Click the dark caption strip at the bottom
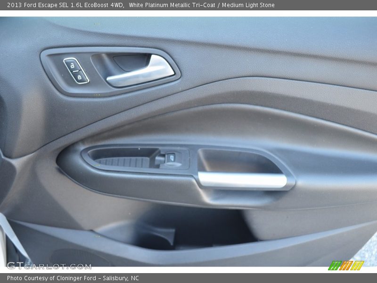Viewport: 377px width, 283px height. pos(188,278)
